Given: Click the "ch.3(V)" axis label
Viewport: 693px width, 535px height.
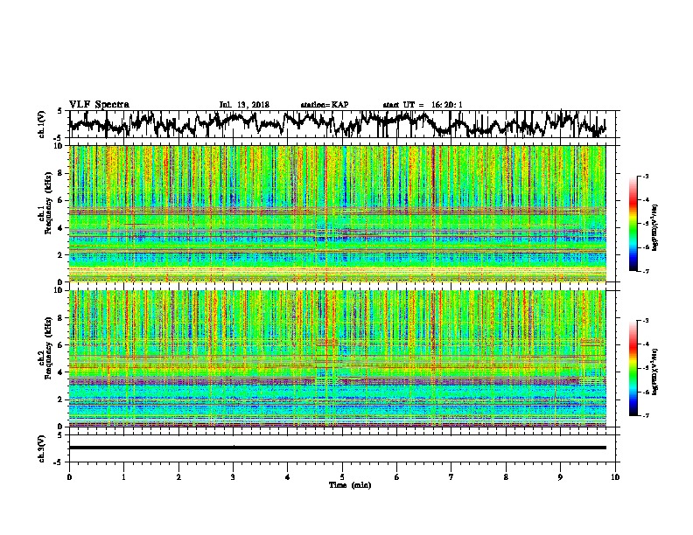Looking at the screenshot, I should pyautogui.click(x=41, y=448).
